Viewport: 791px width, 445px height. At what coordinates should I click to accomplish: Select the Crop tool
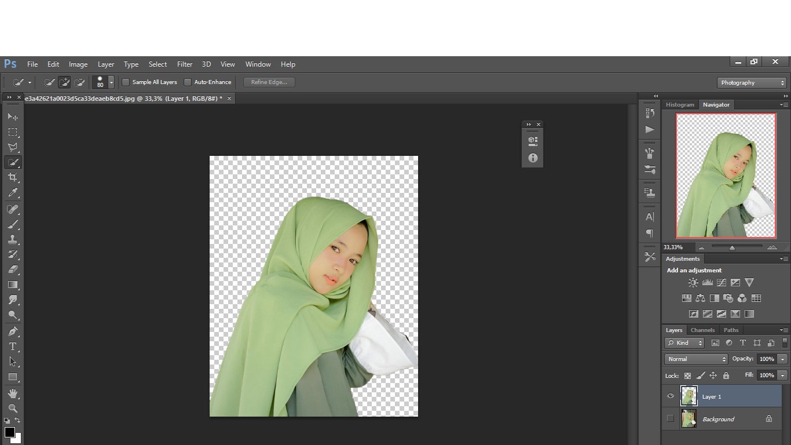[x=13, y=177]
